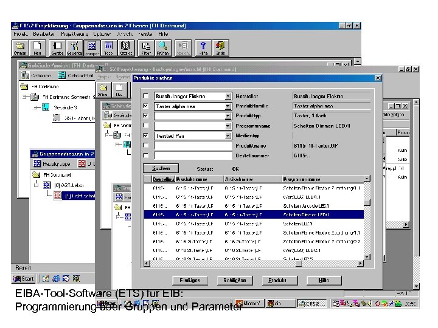Enable the Programmname filter checkbox
The image size is (438, 328).
[146, 126]
